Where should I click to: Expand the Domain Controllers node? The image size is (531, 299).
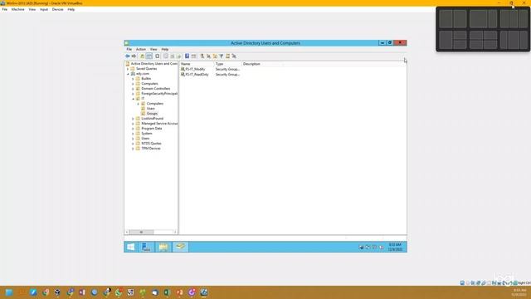point(133,89)
